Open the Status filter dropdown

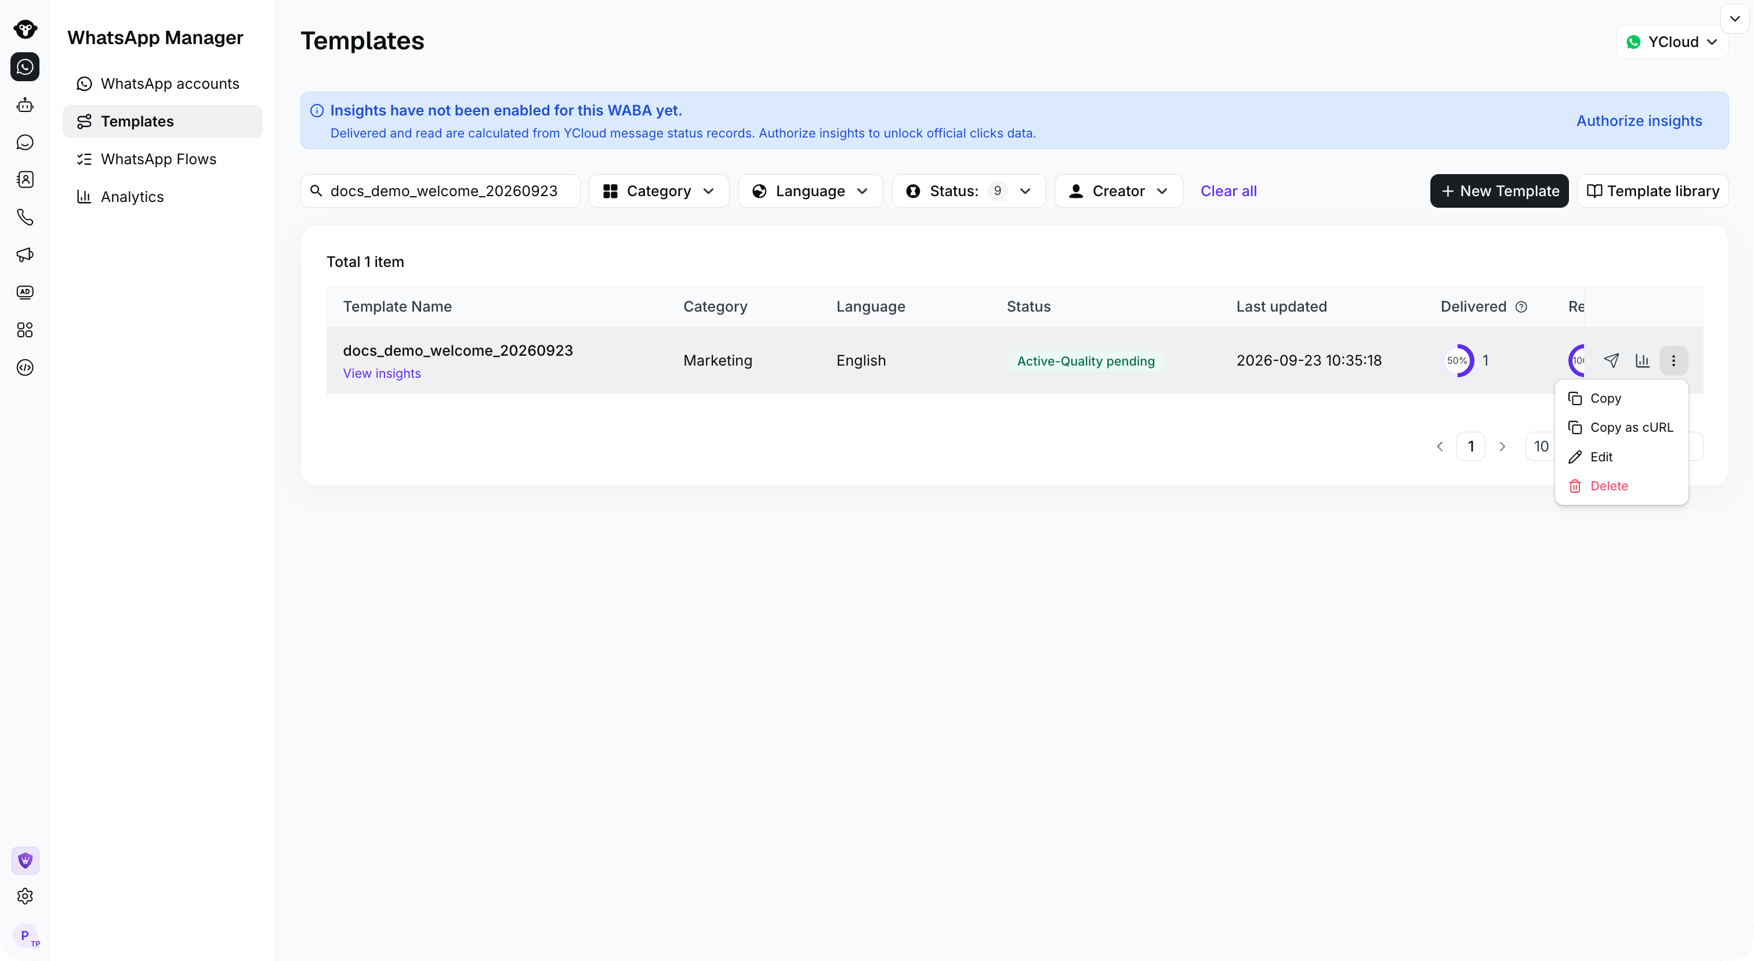(x=968, y=192)
